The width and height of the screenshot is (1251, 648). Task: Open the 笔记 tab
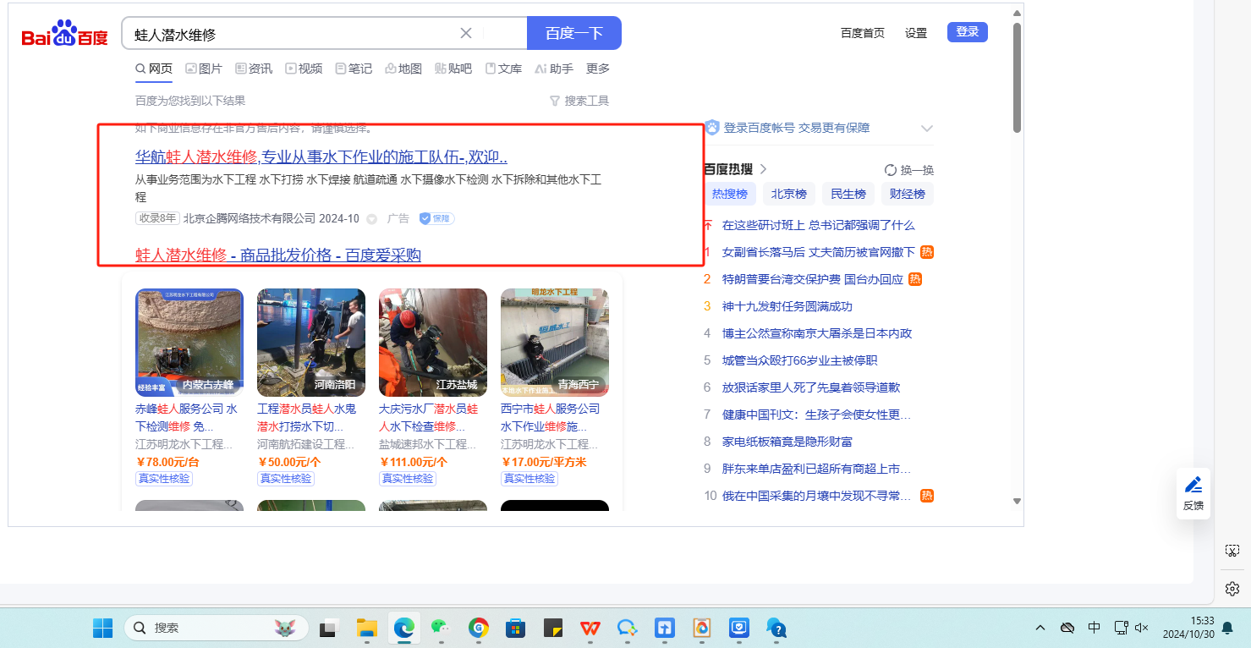click(354, 69)
